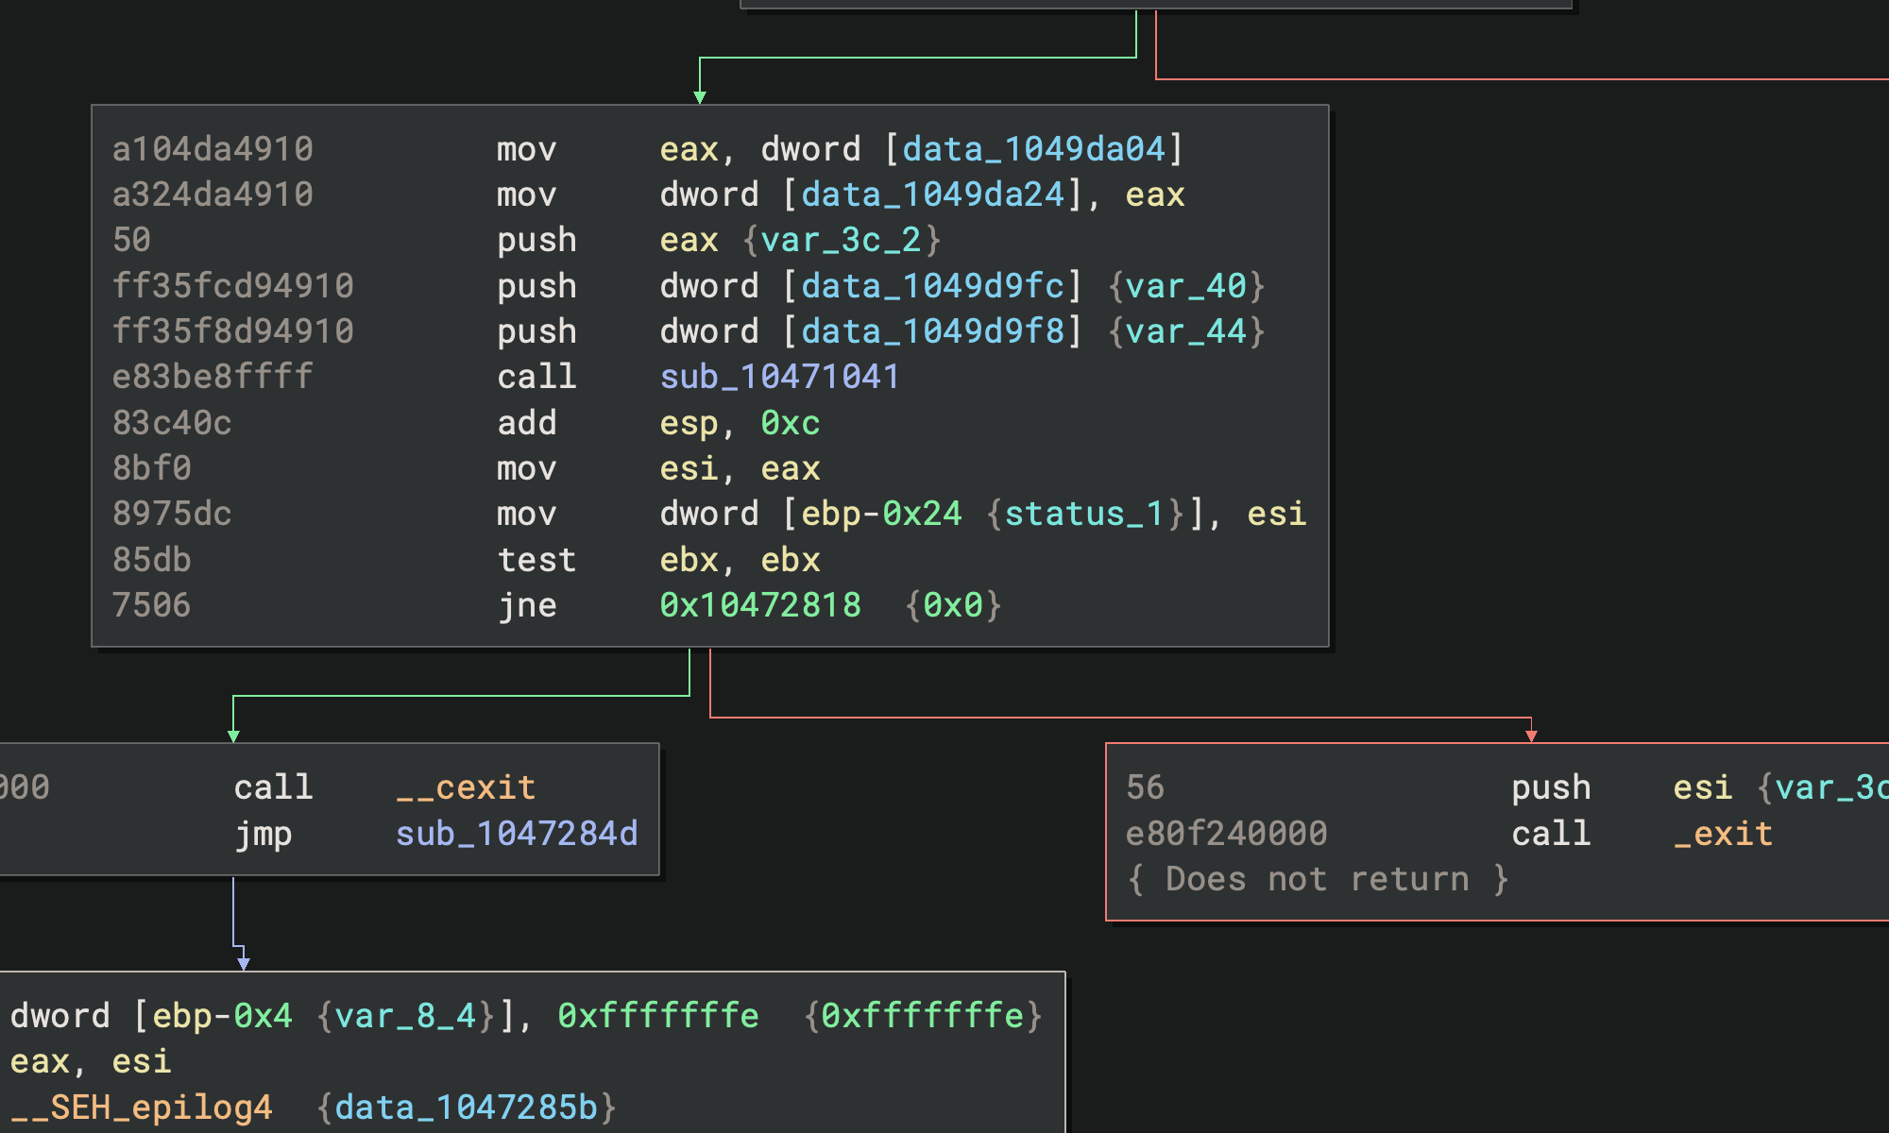Click the opcode bytes e83be8ffff
1889x1133 pixels.
pos(213,377)
